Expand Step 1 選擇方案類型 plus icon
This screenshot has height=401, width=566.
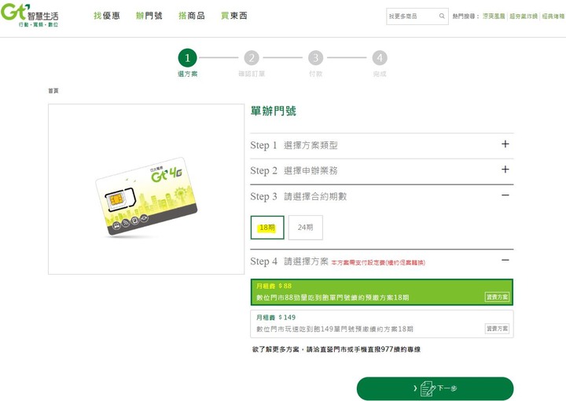click(x=505, y=144)
